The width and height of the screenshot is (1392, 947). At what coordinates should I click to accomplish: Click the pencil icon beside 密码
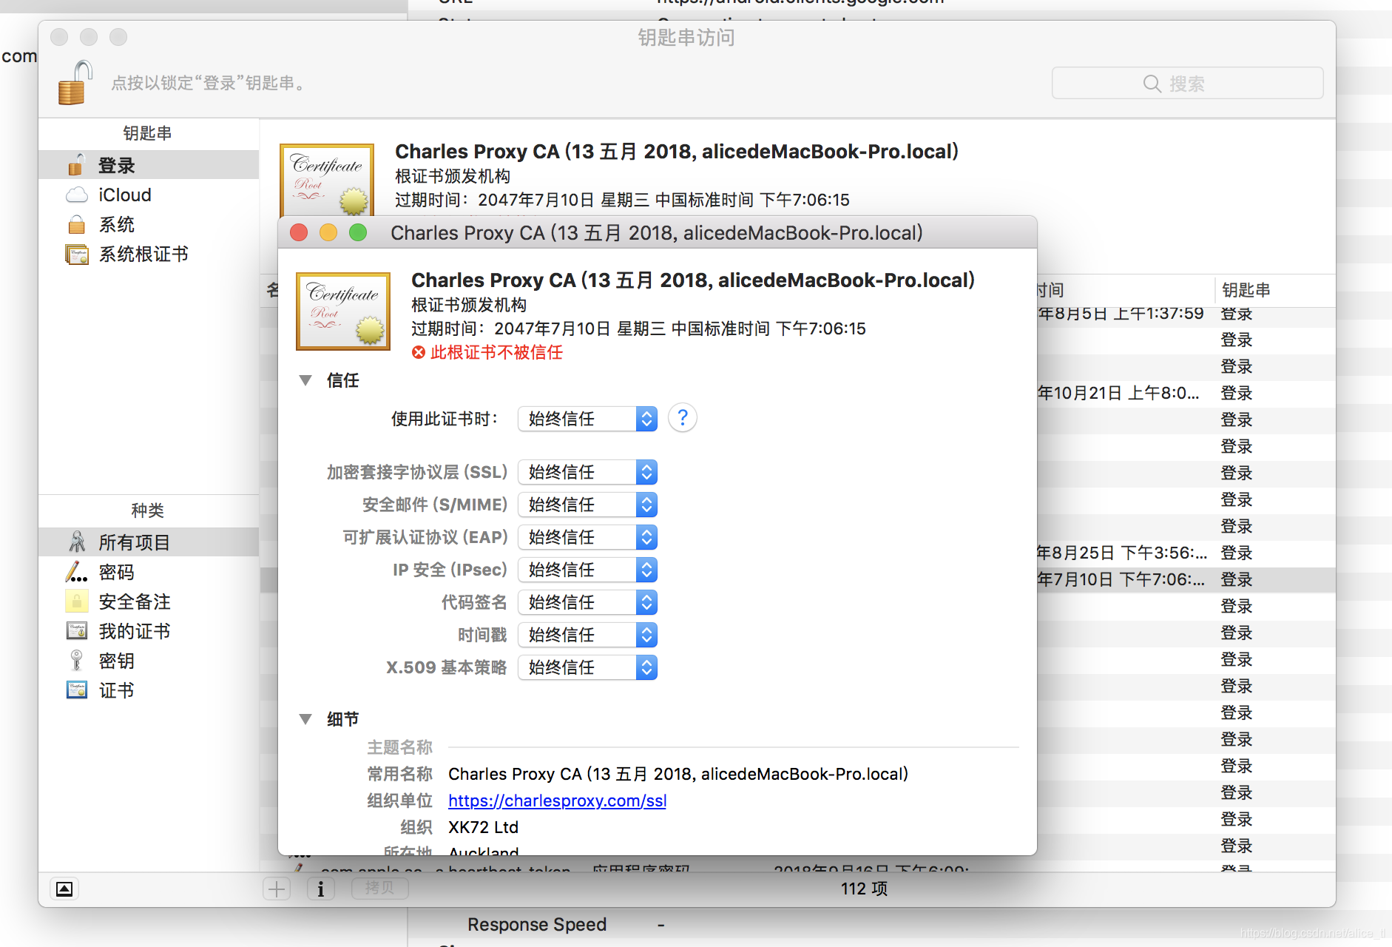(77, 572)
